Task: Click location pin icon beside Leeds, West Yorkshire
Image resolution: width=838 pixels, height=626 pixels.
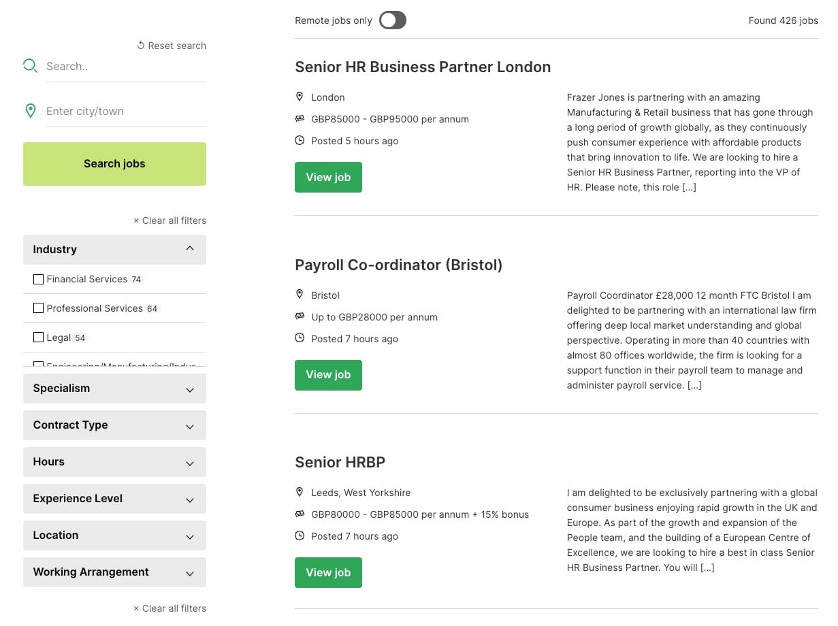Action: 300,492
